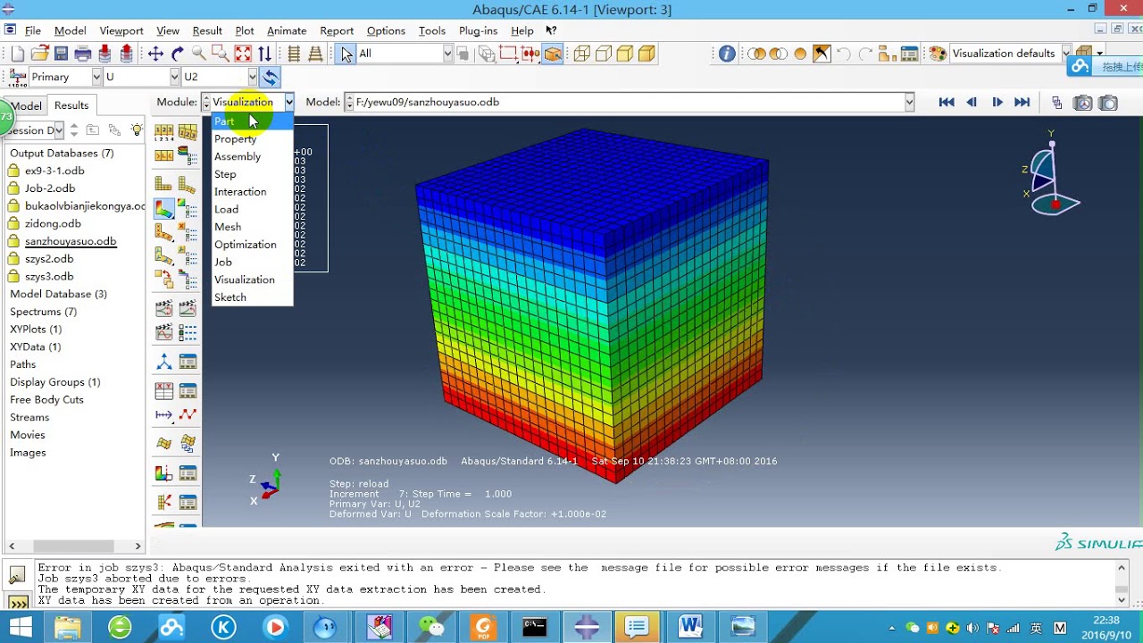Jump to first frame button

click(x=947, y=103)
